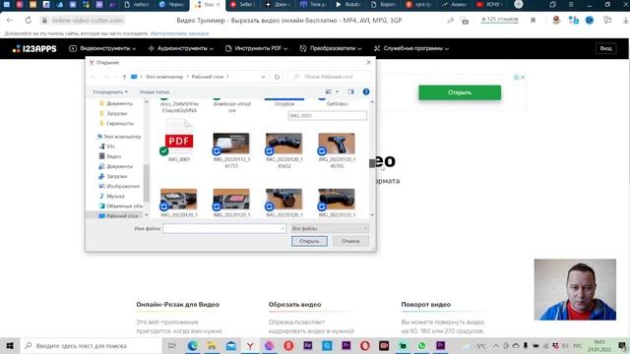
Task: Open the ad info icon
Action: [x=516, y=77]
